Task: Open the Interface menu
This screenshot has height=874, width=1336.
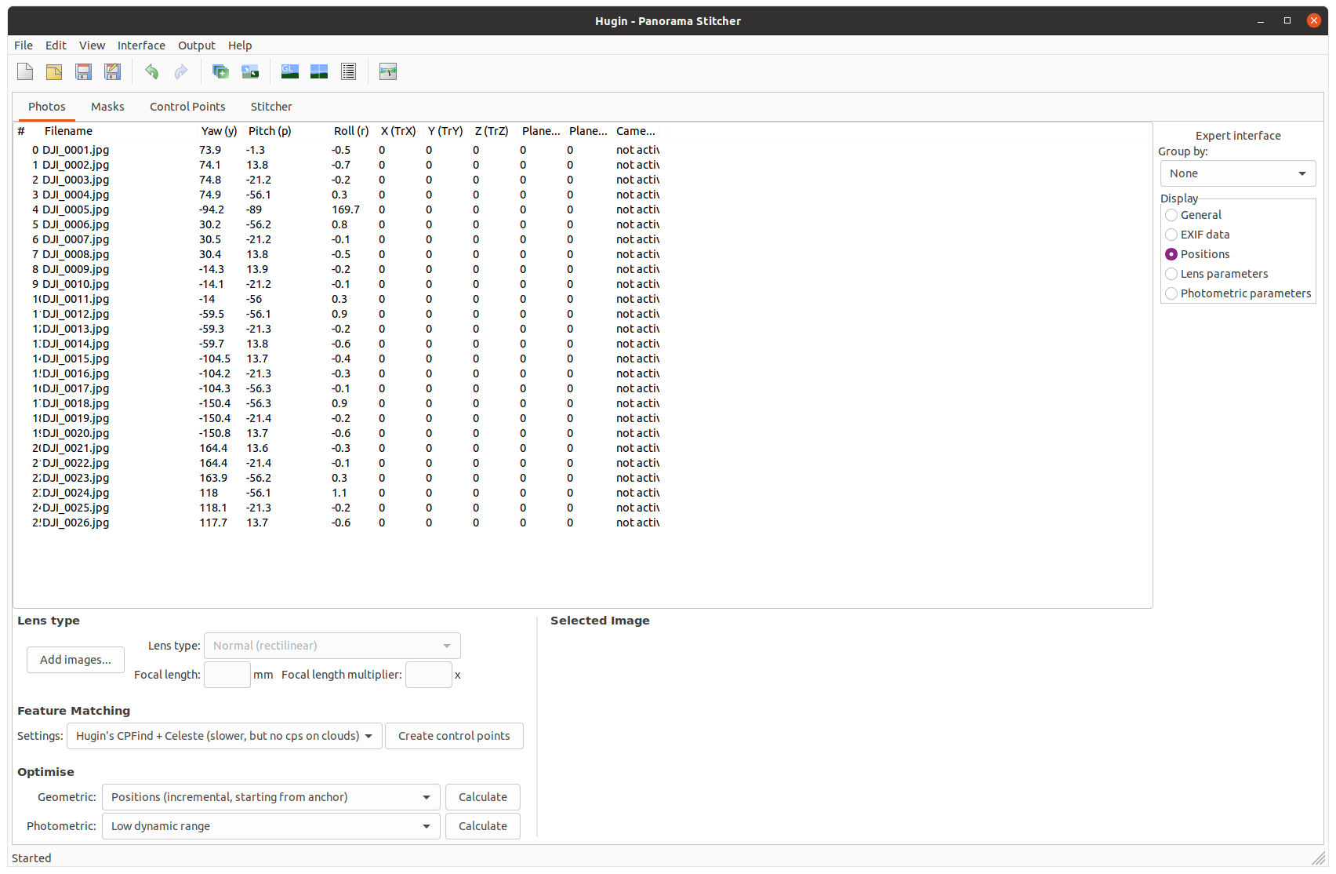Action: pos(141,46)
